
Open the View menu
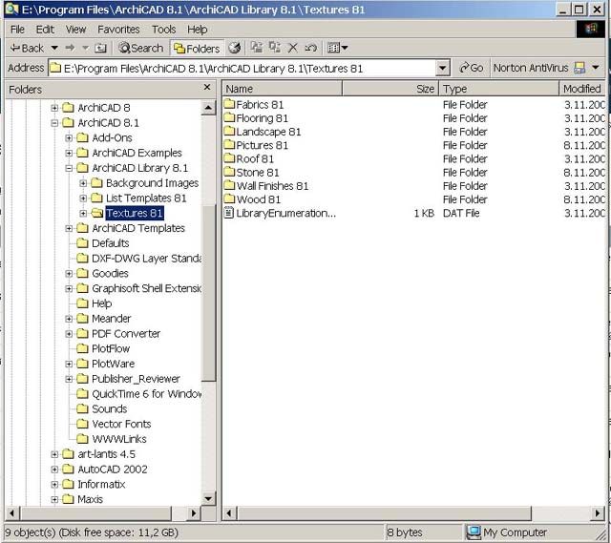(x=75, y=30)
